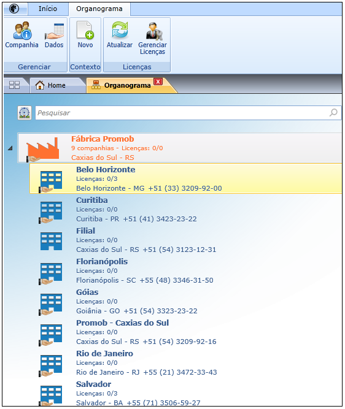
Task: Select the Curitiba company title
Action: (x=92, y=200)
